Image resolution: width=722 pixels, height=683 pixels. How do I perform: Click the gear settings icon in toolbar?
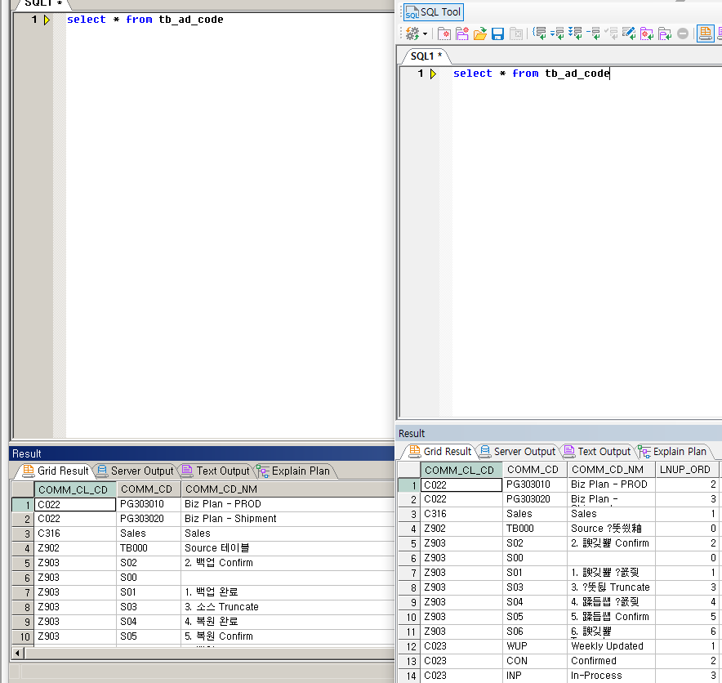[412, 33]
